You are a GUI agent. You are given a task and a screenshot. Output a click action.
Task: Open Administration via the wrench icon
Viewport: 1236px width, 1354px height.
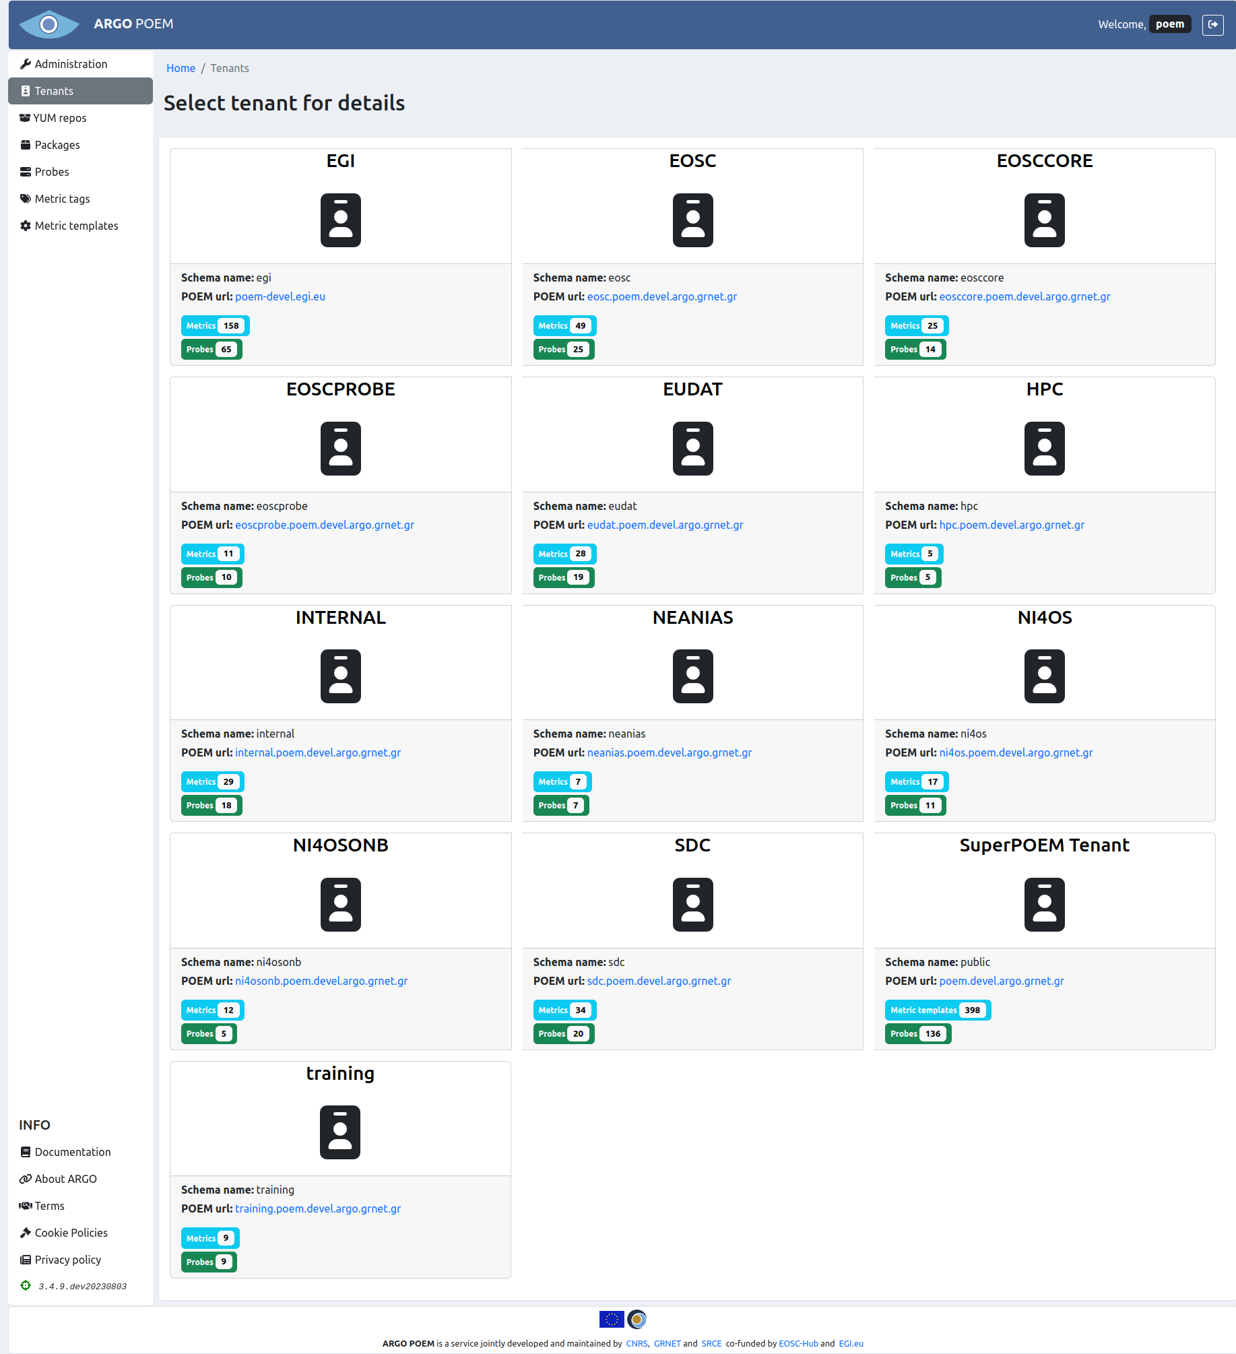(26, 64)
